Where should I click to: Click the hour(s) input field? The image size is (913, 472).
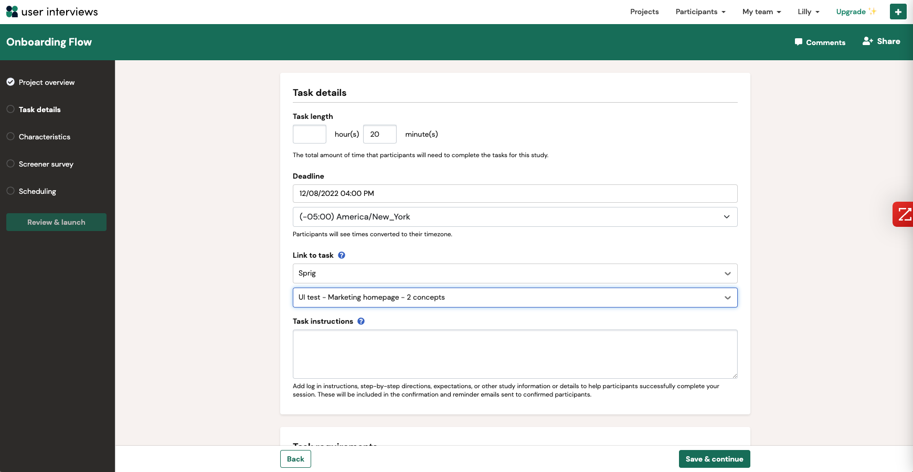pos(310,134)
